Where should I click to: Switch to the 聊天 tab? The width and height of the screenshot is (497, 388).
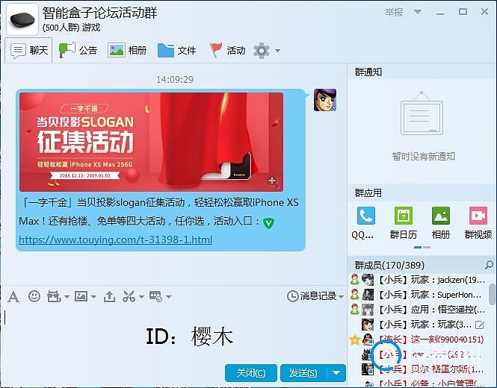pyautogui.click(x=29, y=50)
